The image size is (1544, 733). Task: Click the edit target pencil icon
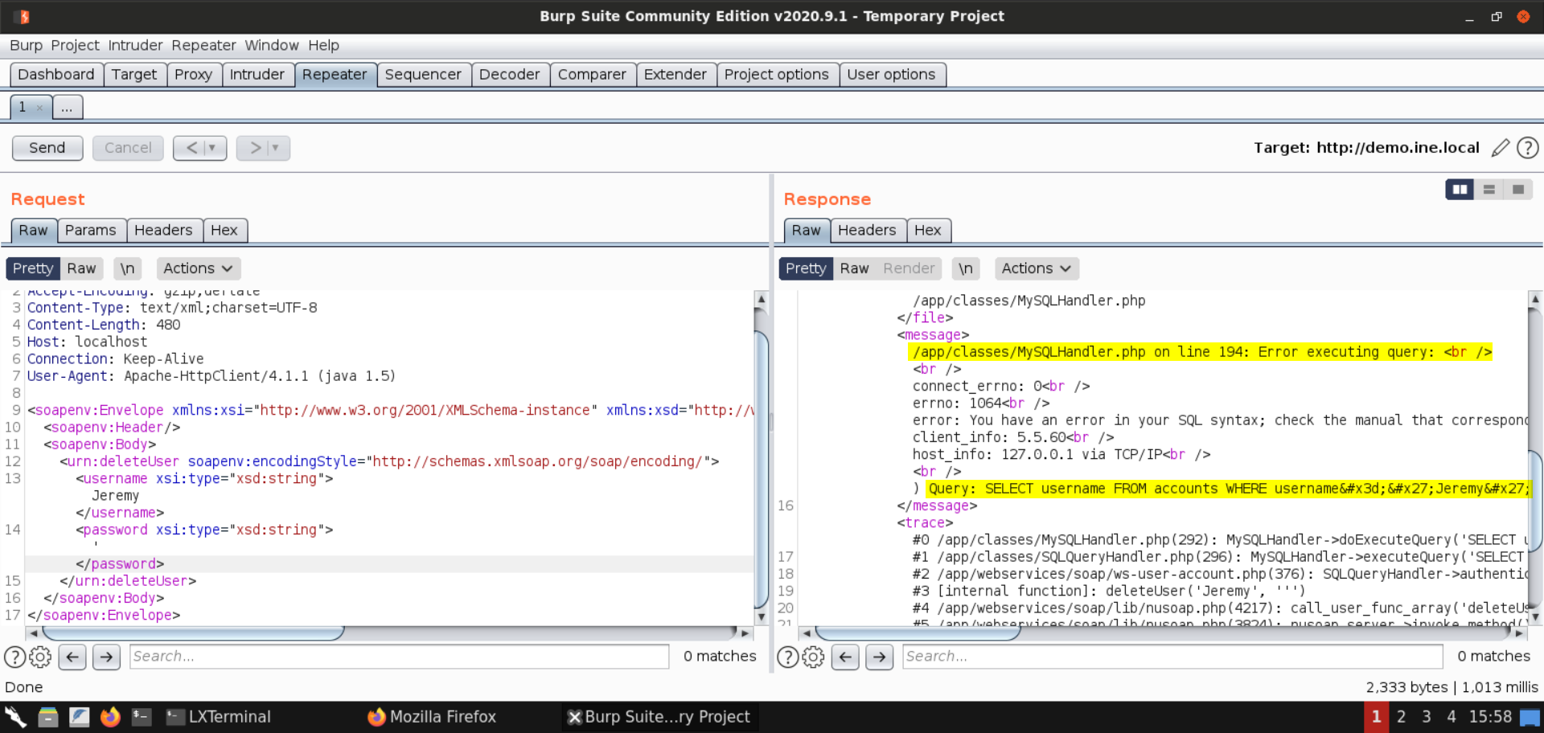(1500, 148)
